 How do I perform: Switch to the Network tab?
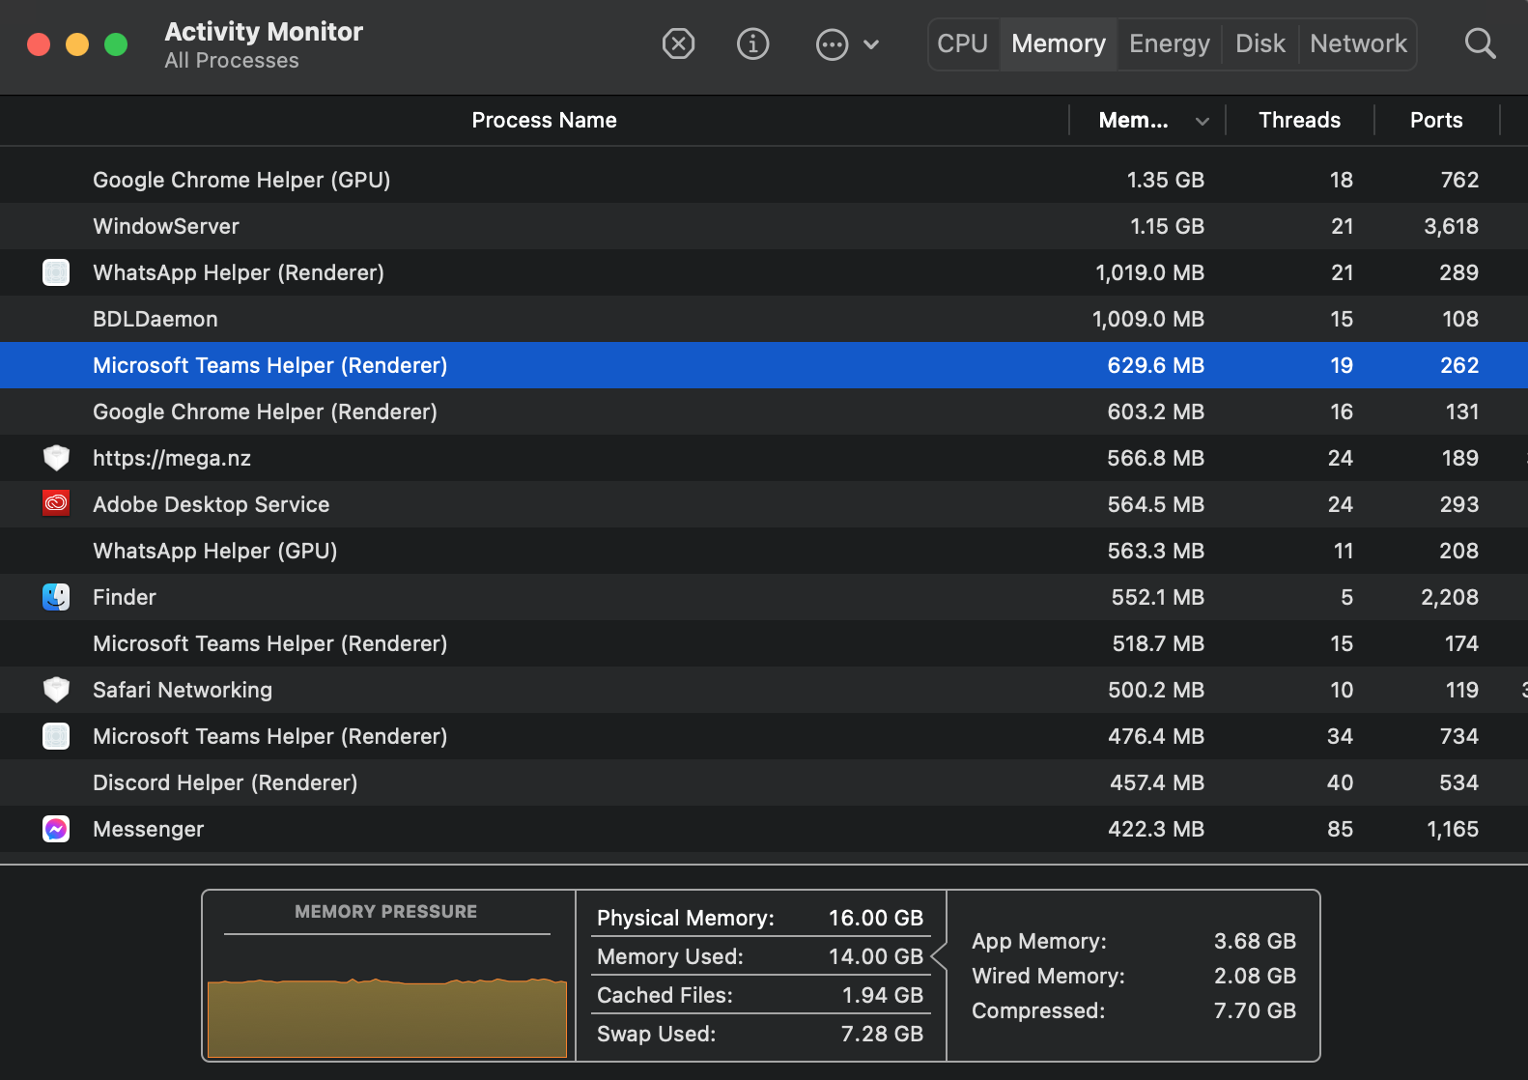coord(1358,44)
